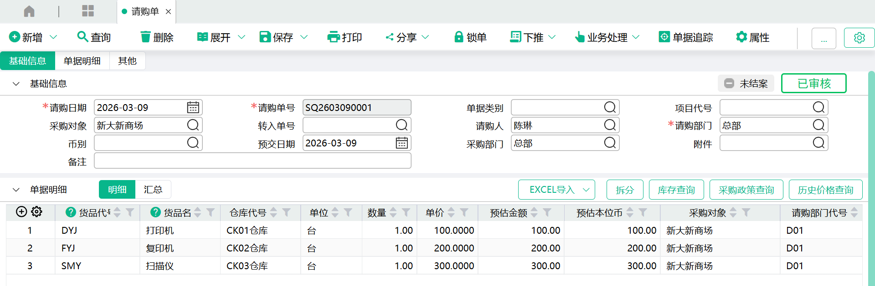Select the 明细 view toggle

[117, 190]
